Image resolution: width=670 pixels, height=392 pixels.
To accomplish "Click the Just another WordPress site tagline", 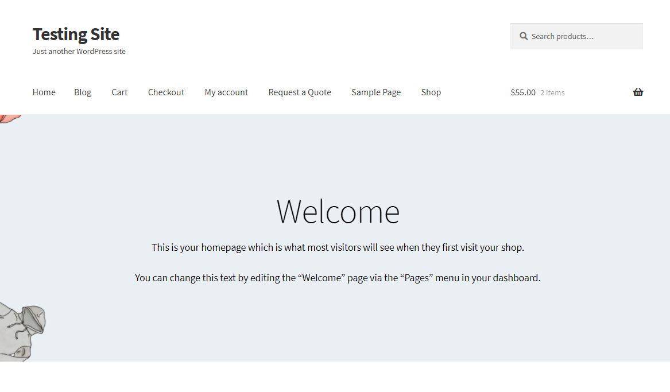I will 79,51.
